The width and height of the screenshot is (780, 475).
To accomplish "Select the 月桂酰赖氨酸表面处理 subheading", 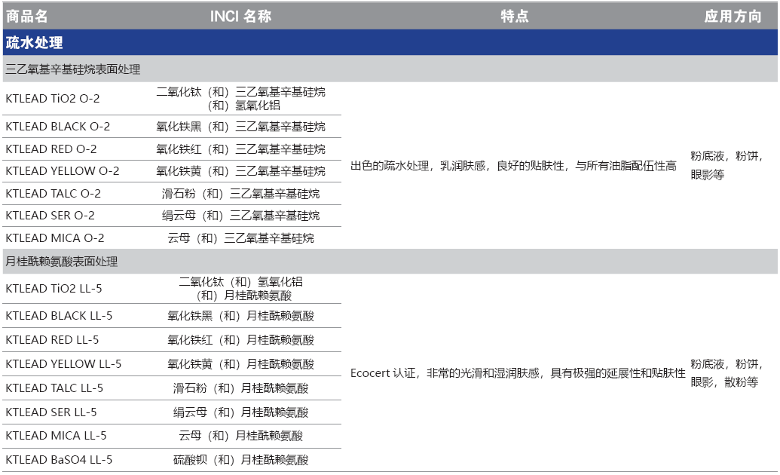I will point(62,262).
